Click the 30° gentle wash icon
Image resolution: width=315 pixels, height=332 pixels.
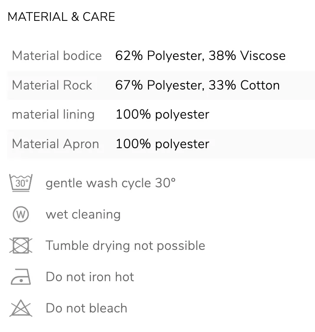click(21, 183)
